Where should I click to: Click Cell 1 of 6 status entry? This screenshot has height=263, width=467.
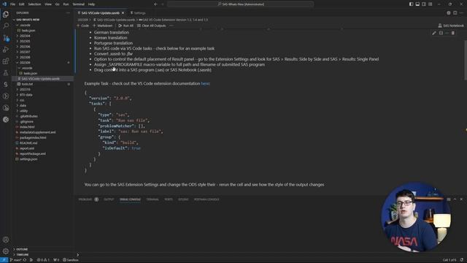[x=449, y=260]
